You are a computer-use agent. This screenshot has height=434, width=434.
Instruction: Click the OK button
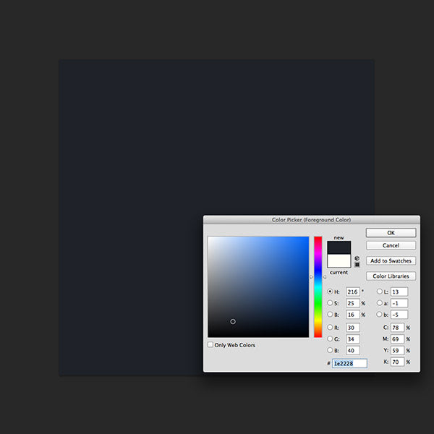[391, 233]
